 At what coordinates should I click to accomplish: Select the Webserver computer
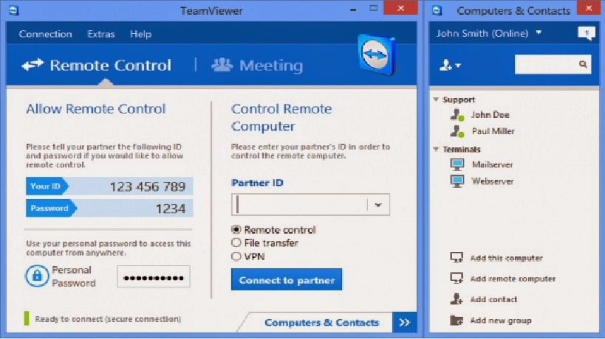[x=492, y=181]
